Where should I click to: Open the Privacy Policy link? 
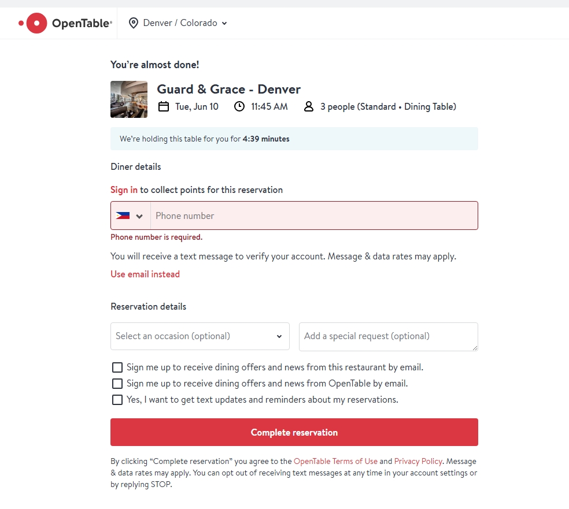tap(418, 461)
